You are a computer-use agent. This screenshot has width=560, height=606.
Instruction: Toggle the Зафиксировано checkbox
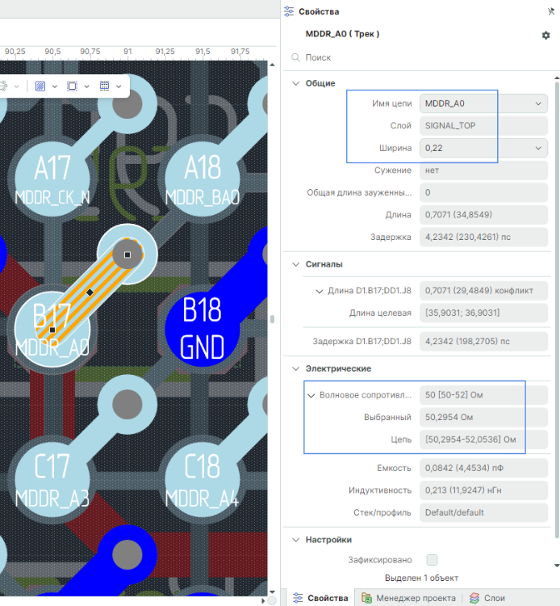[432, 560]
